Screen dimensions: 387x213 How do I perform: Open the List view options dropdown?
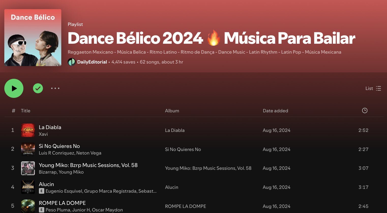coord(373,88)
